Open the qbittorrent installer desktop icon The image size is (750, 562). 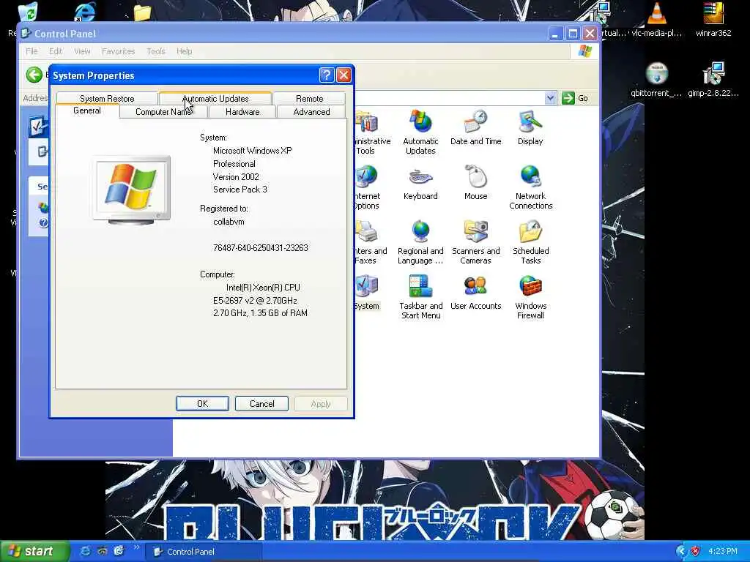point(656,80)
